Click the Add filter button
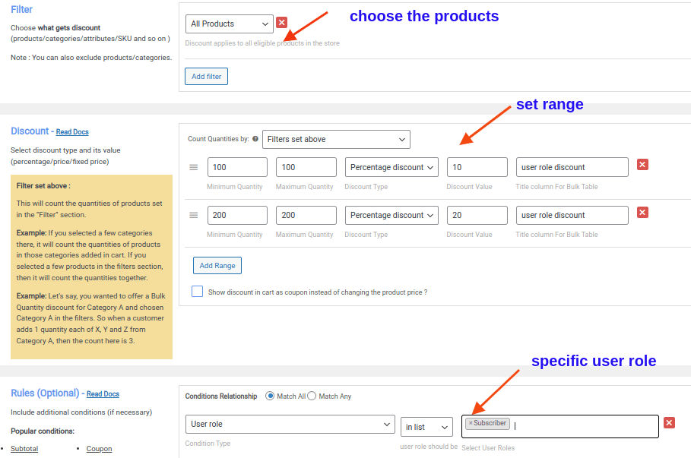Viewport: 691px width, 458px height. (x=205, y=76)
